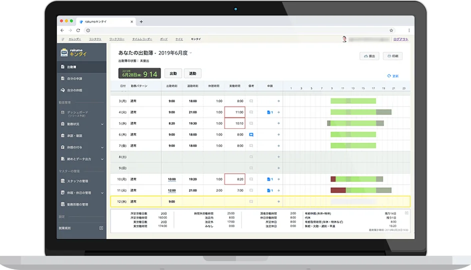Bookmark the page with the star icon

coord(391,30)
